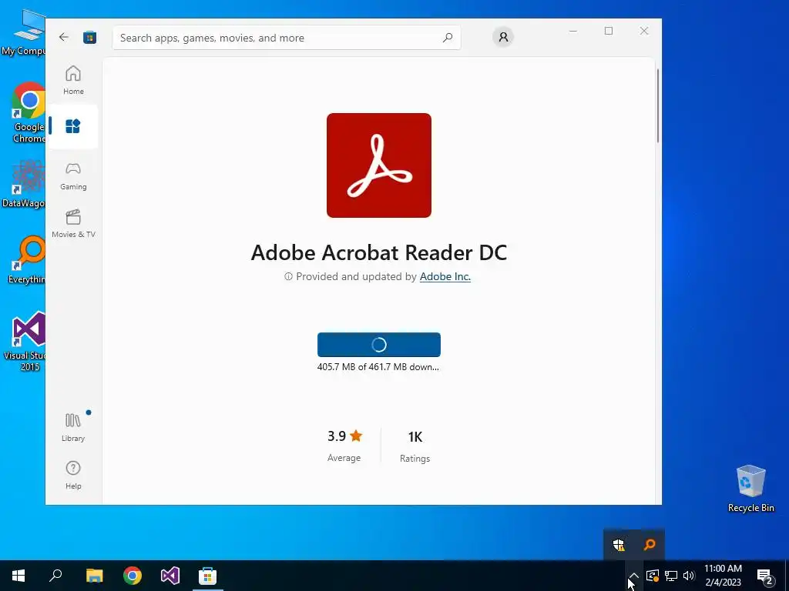Open the Windows Start menu

click(x=18, y=576)
